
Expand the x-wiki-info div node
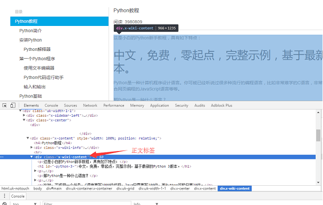[x=32, y=147]
